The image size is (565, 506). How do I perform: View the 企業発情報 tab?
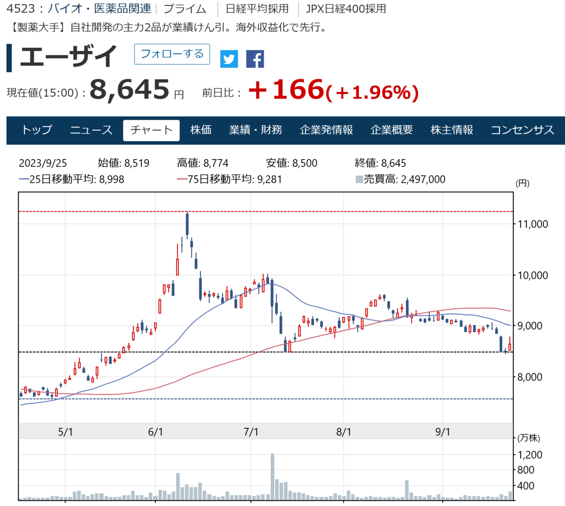click(x=326, y=130)
